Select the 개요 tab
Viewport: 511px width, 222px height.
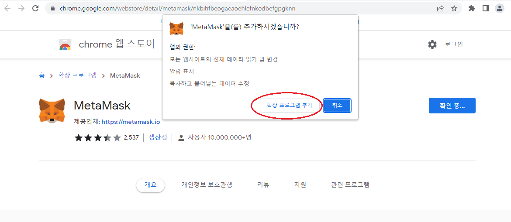(150, 185)
